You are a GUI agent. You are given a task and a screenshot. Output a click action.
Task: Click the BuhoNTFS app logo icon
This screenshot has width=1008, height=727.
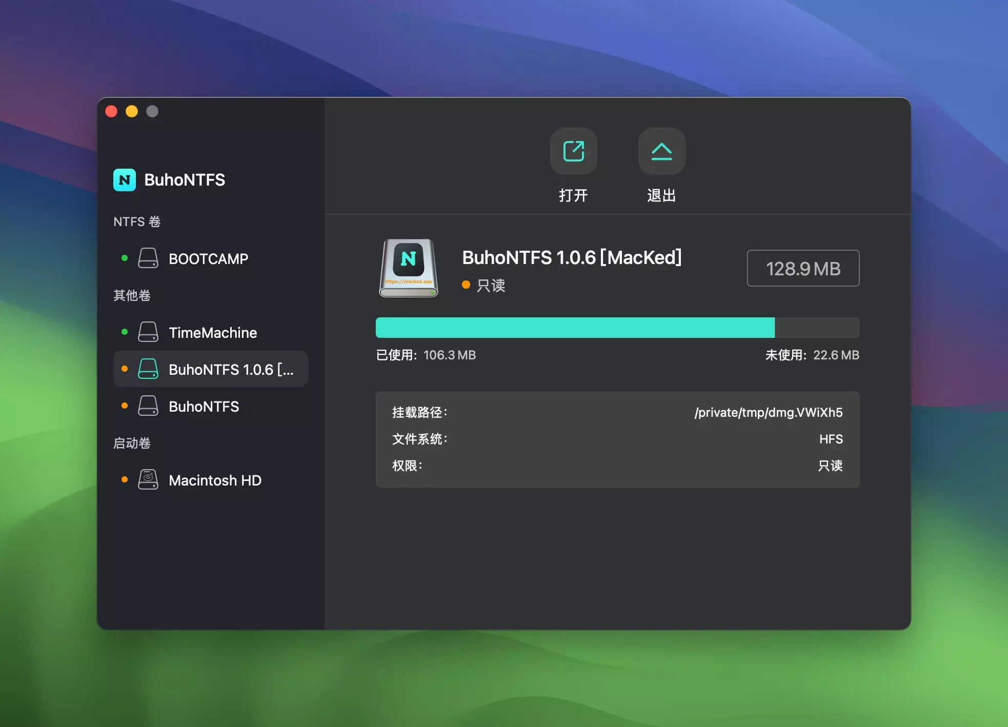pyautogui.click(x=125, y=180)
